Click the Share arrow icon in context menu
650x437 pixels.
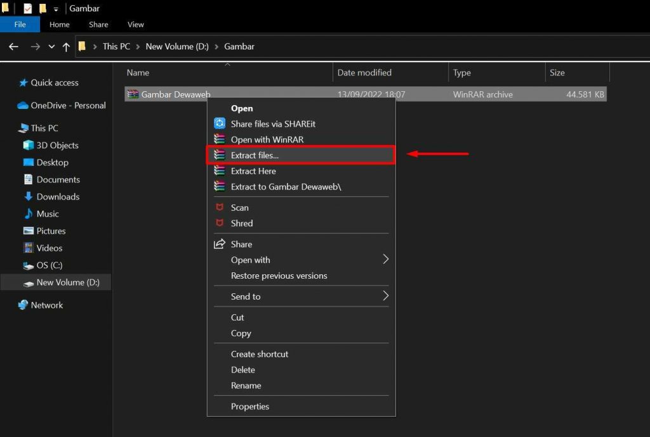tap(220, 244)
